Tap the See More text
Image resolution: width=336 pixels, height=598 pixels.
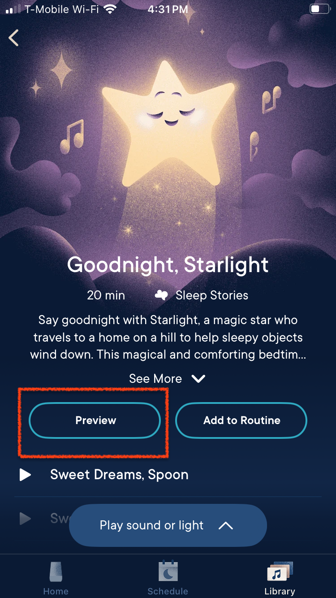pos(155,379)
